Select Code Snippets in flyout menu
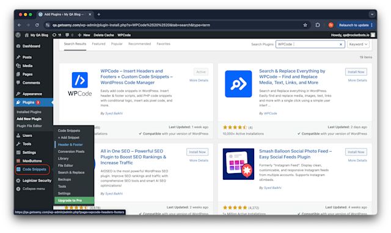 (69, 131)
